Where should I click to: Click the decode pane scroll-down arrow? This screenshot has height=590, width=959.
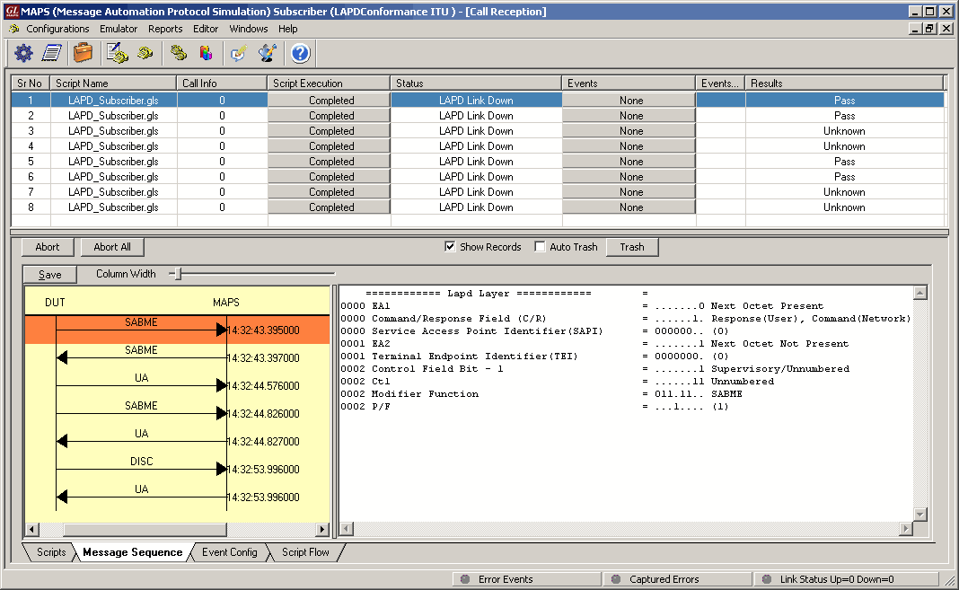point(919,515)
